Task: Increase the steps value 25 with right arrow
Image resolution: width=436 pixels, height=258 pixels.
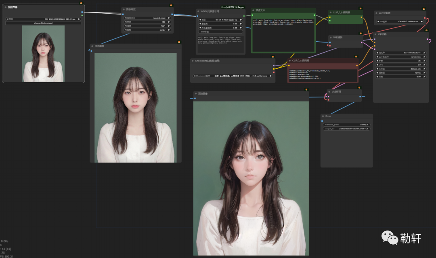Action: pos(424,61)
